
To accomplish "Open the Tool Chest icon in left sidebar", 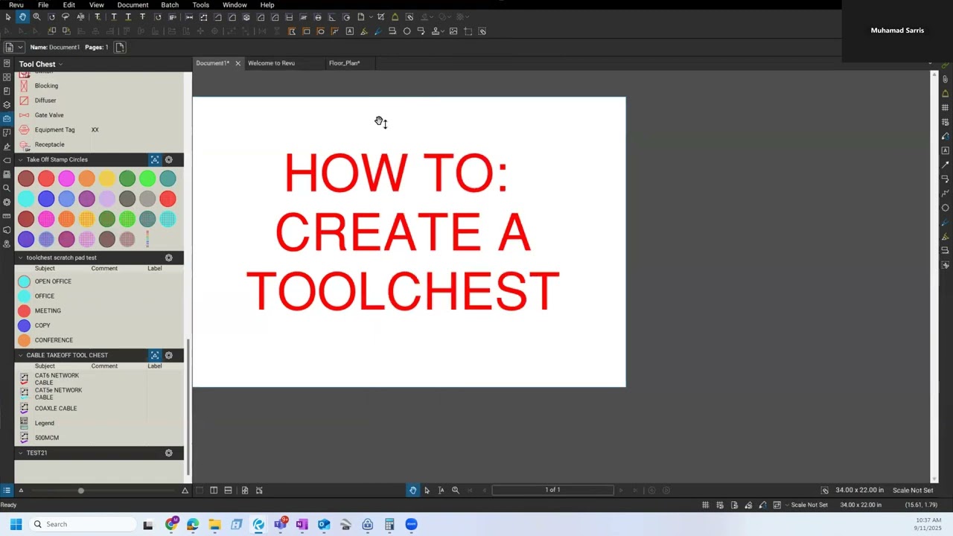I will [x=7, y=118].
